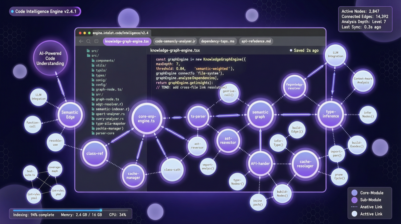Open the apl-refedence.md tab

point(256,42)
